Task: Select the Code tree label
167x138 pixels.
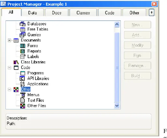Action: tap(25, 67)
